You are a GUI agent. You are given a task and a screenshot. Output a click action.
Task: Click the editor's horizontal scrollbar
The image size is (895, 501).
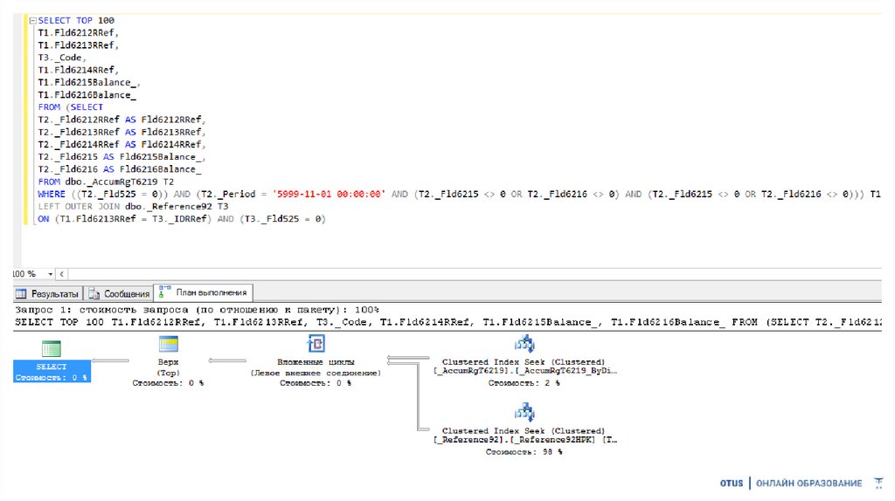(437, 273)
